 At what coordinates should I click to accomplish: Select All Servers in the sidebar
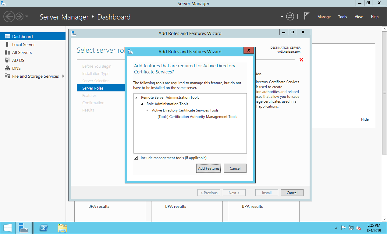coord(22,52)
